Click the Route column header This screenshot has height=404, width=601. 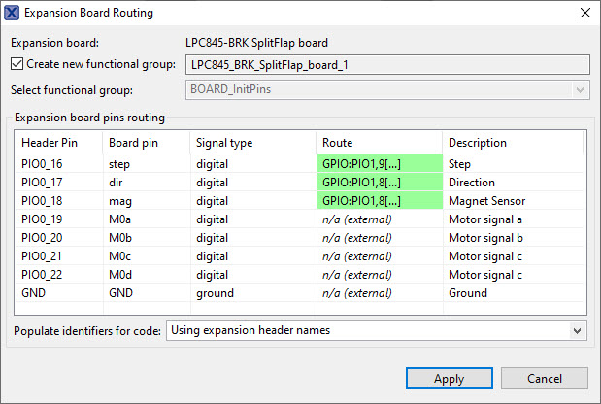pos(379,143)
